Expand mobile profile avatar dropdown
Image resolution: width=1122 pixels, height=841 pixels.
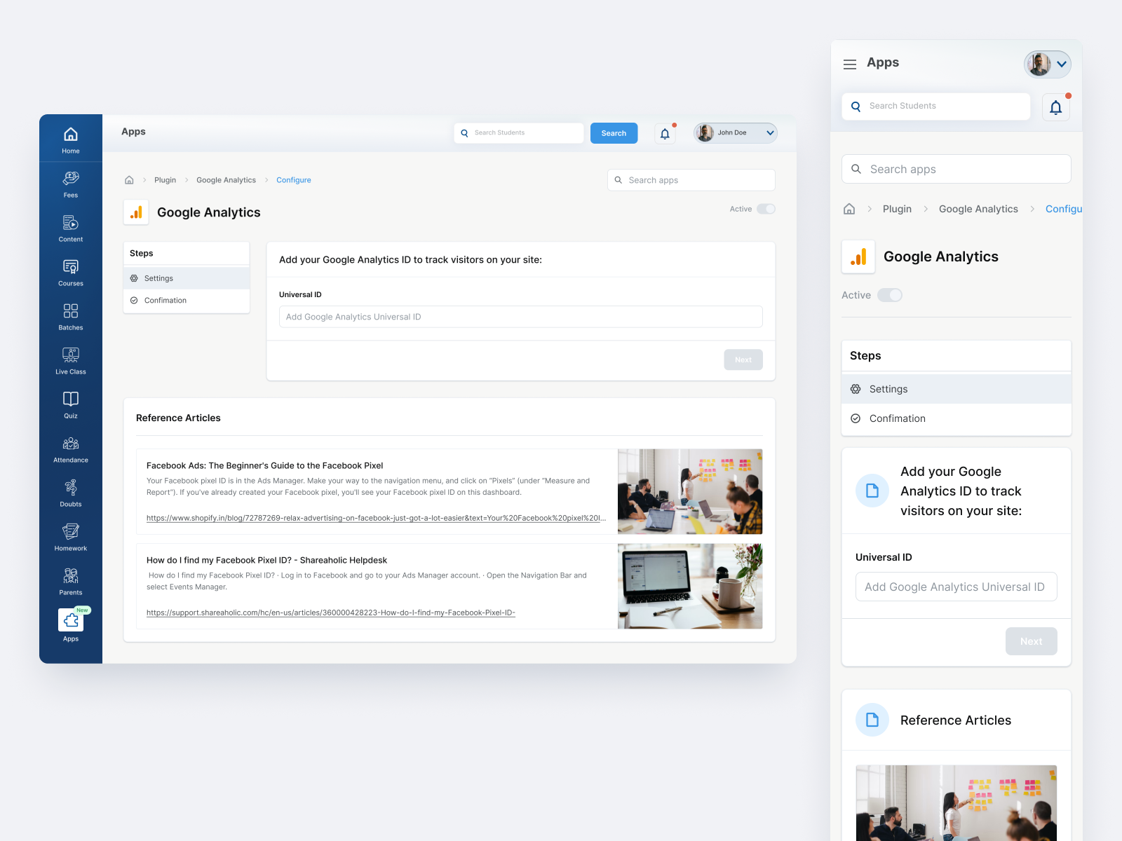[1048, 64]
